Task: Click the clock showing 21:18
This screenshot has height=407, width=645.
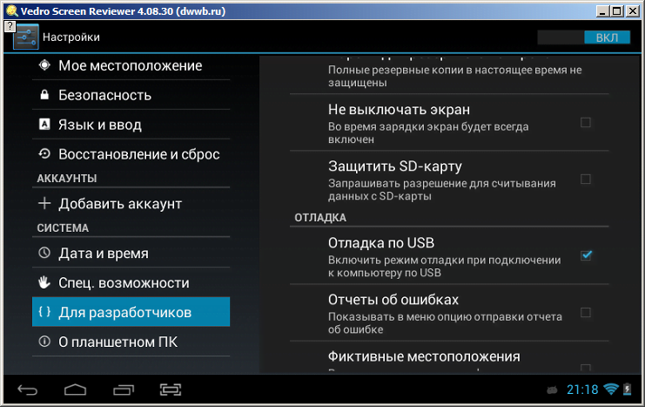Action: coord(582,390)
